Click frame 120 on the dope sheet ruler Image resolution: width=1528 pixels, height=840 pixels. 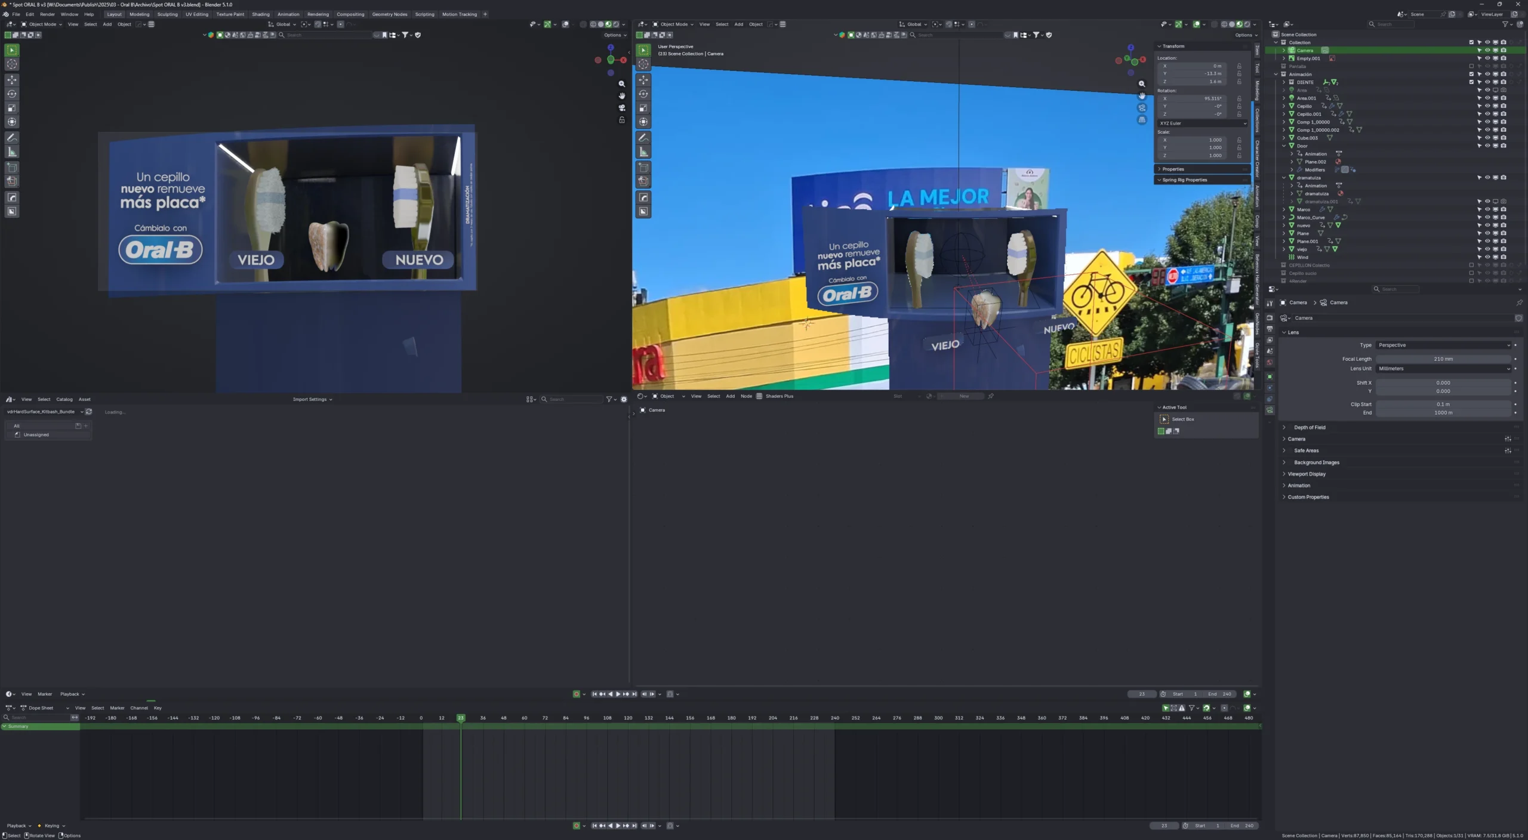tap(628, 718)
